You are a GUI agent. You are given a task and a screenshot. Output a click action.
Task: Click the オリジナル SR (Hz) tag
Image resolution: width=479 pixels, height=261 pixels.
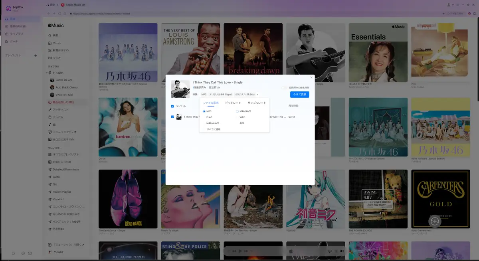point(245,95)
